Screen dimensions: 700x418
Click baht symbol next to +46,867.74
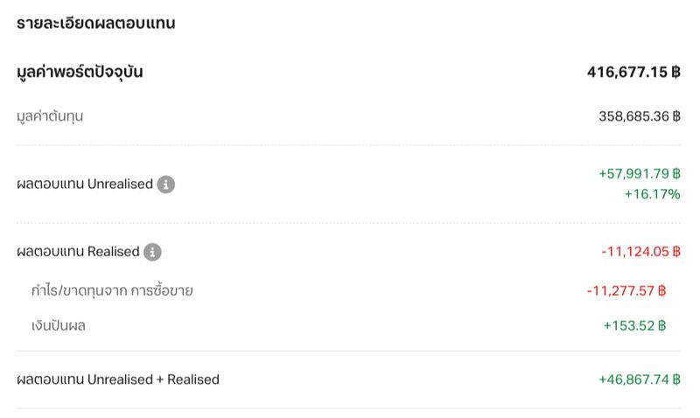point(676,380)
